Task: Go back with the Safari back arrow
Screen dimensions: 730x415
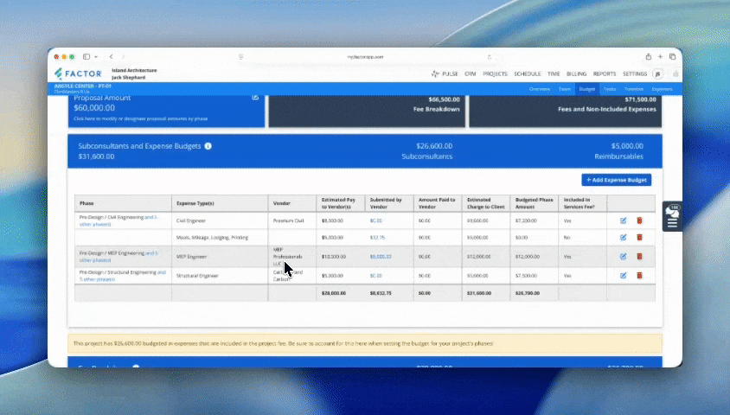Action: (112, 57)
